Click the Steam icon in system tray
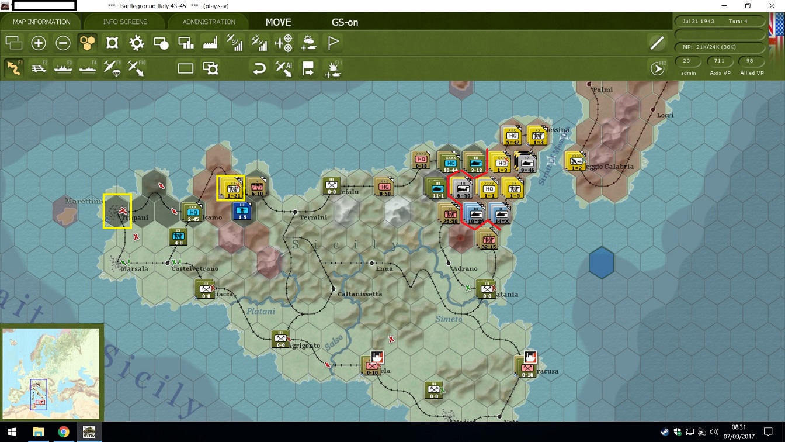785x442 pixels. (x=665, y=432)
